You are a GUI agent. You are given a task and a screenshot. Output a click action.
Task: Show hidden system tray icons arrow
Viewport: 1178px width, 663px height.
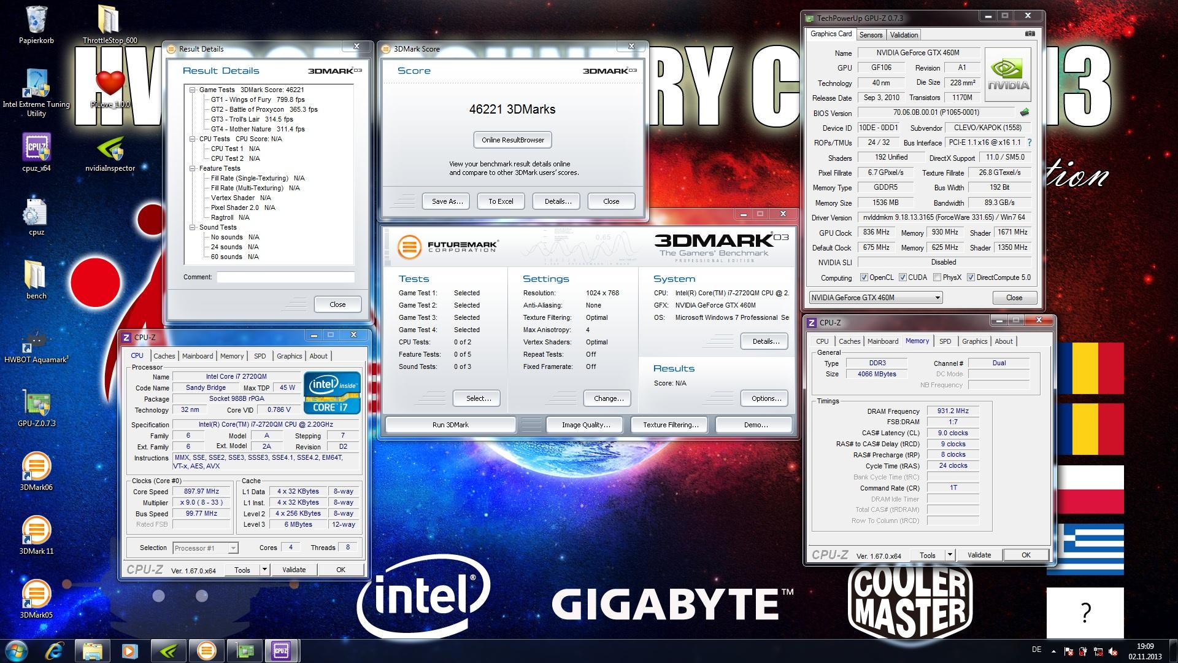click(x=1053, y=651)
